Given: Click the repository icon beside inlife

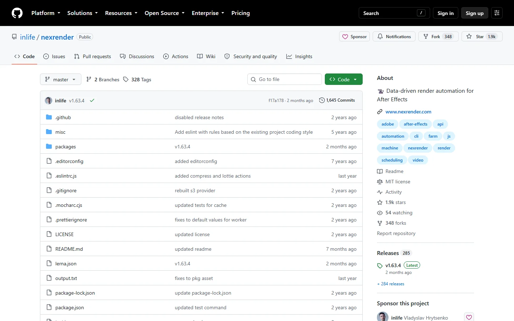Looking at the screenshot, I should (14, 37).
